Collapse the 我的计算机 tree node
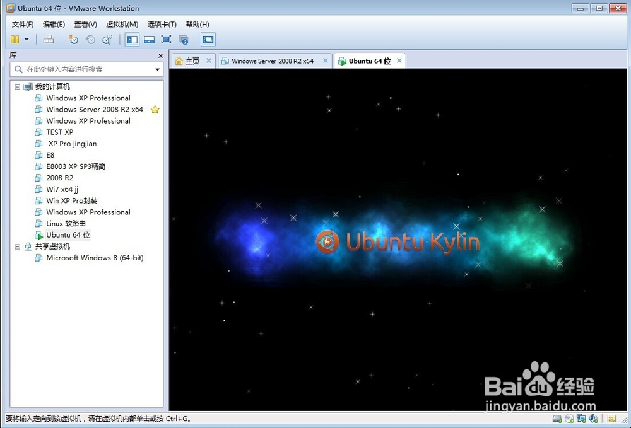Viewport: 631px width, 428px height. [x=17, y=86]
